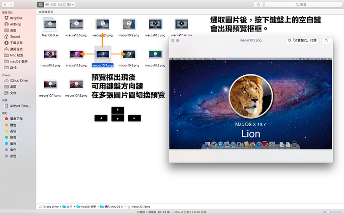Select the gray 灰色 tag
Screen dimensions: 344x215
click(13, 156)
